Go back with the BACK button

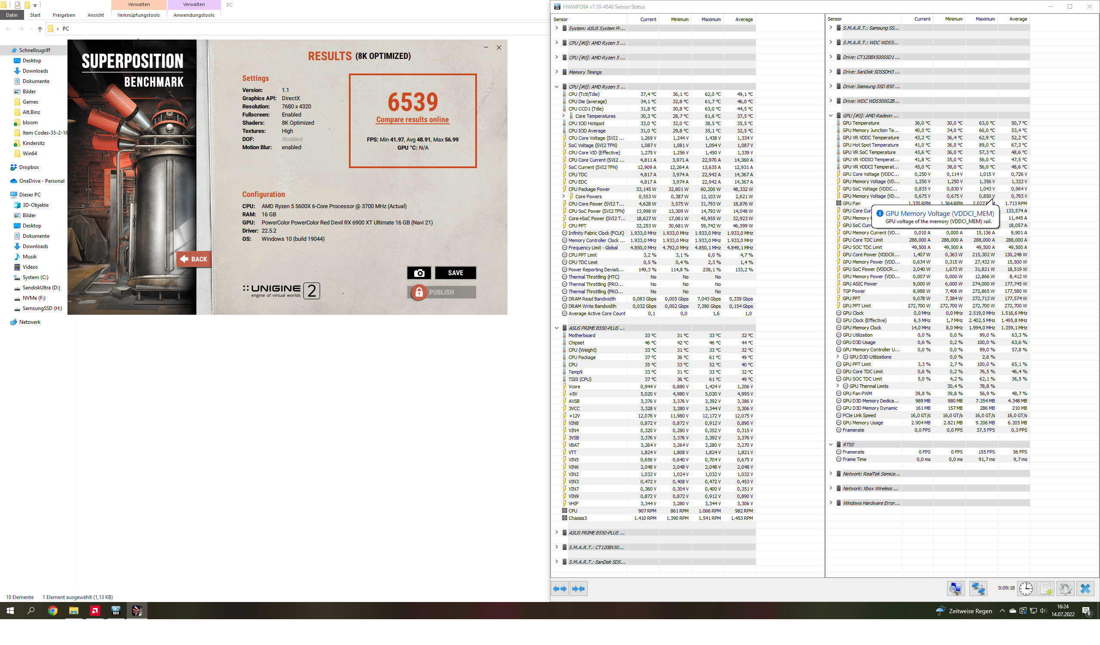[x=194, y=259]
